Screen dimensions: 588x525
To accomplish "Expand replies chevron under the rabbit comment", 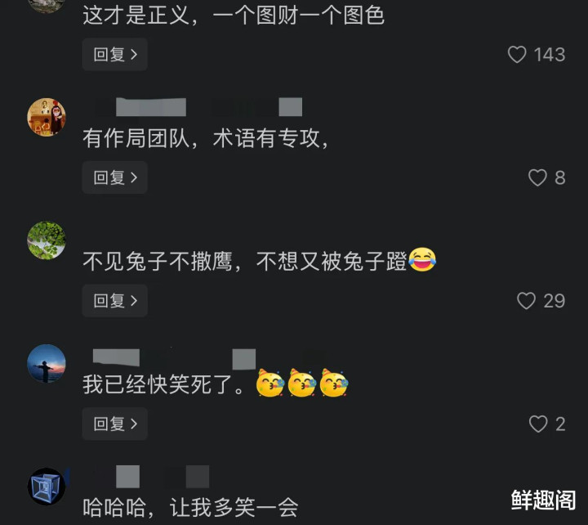I will click(134, 301).
